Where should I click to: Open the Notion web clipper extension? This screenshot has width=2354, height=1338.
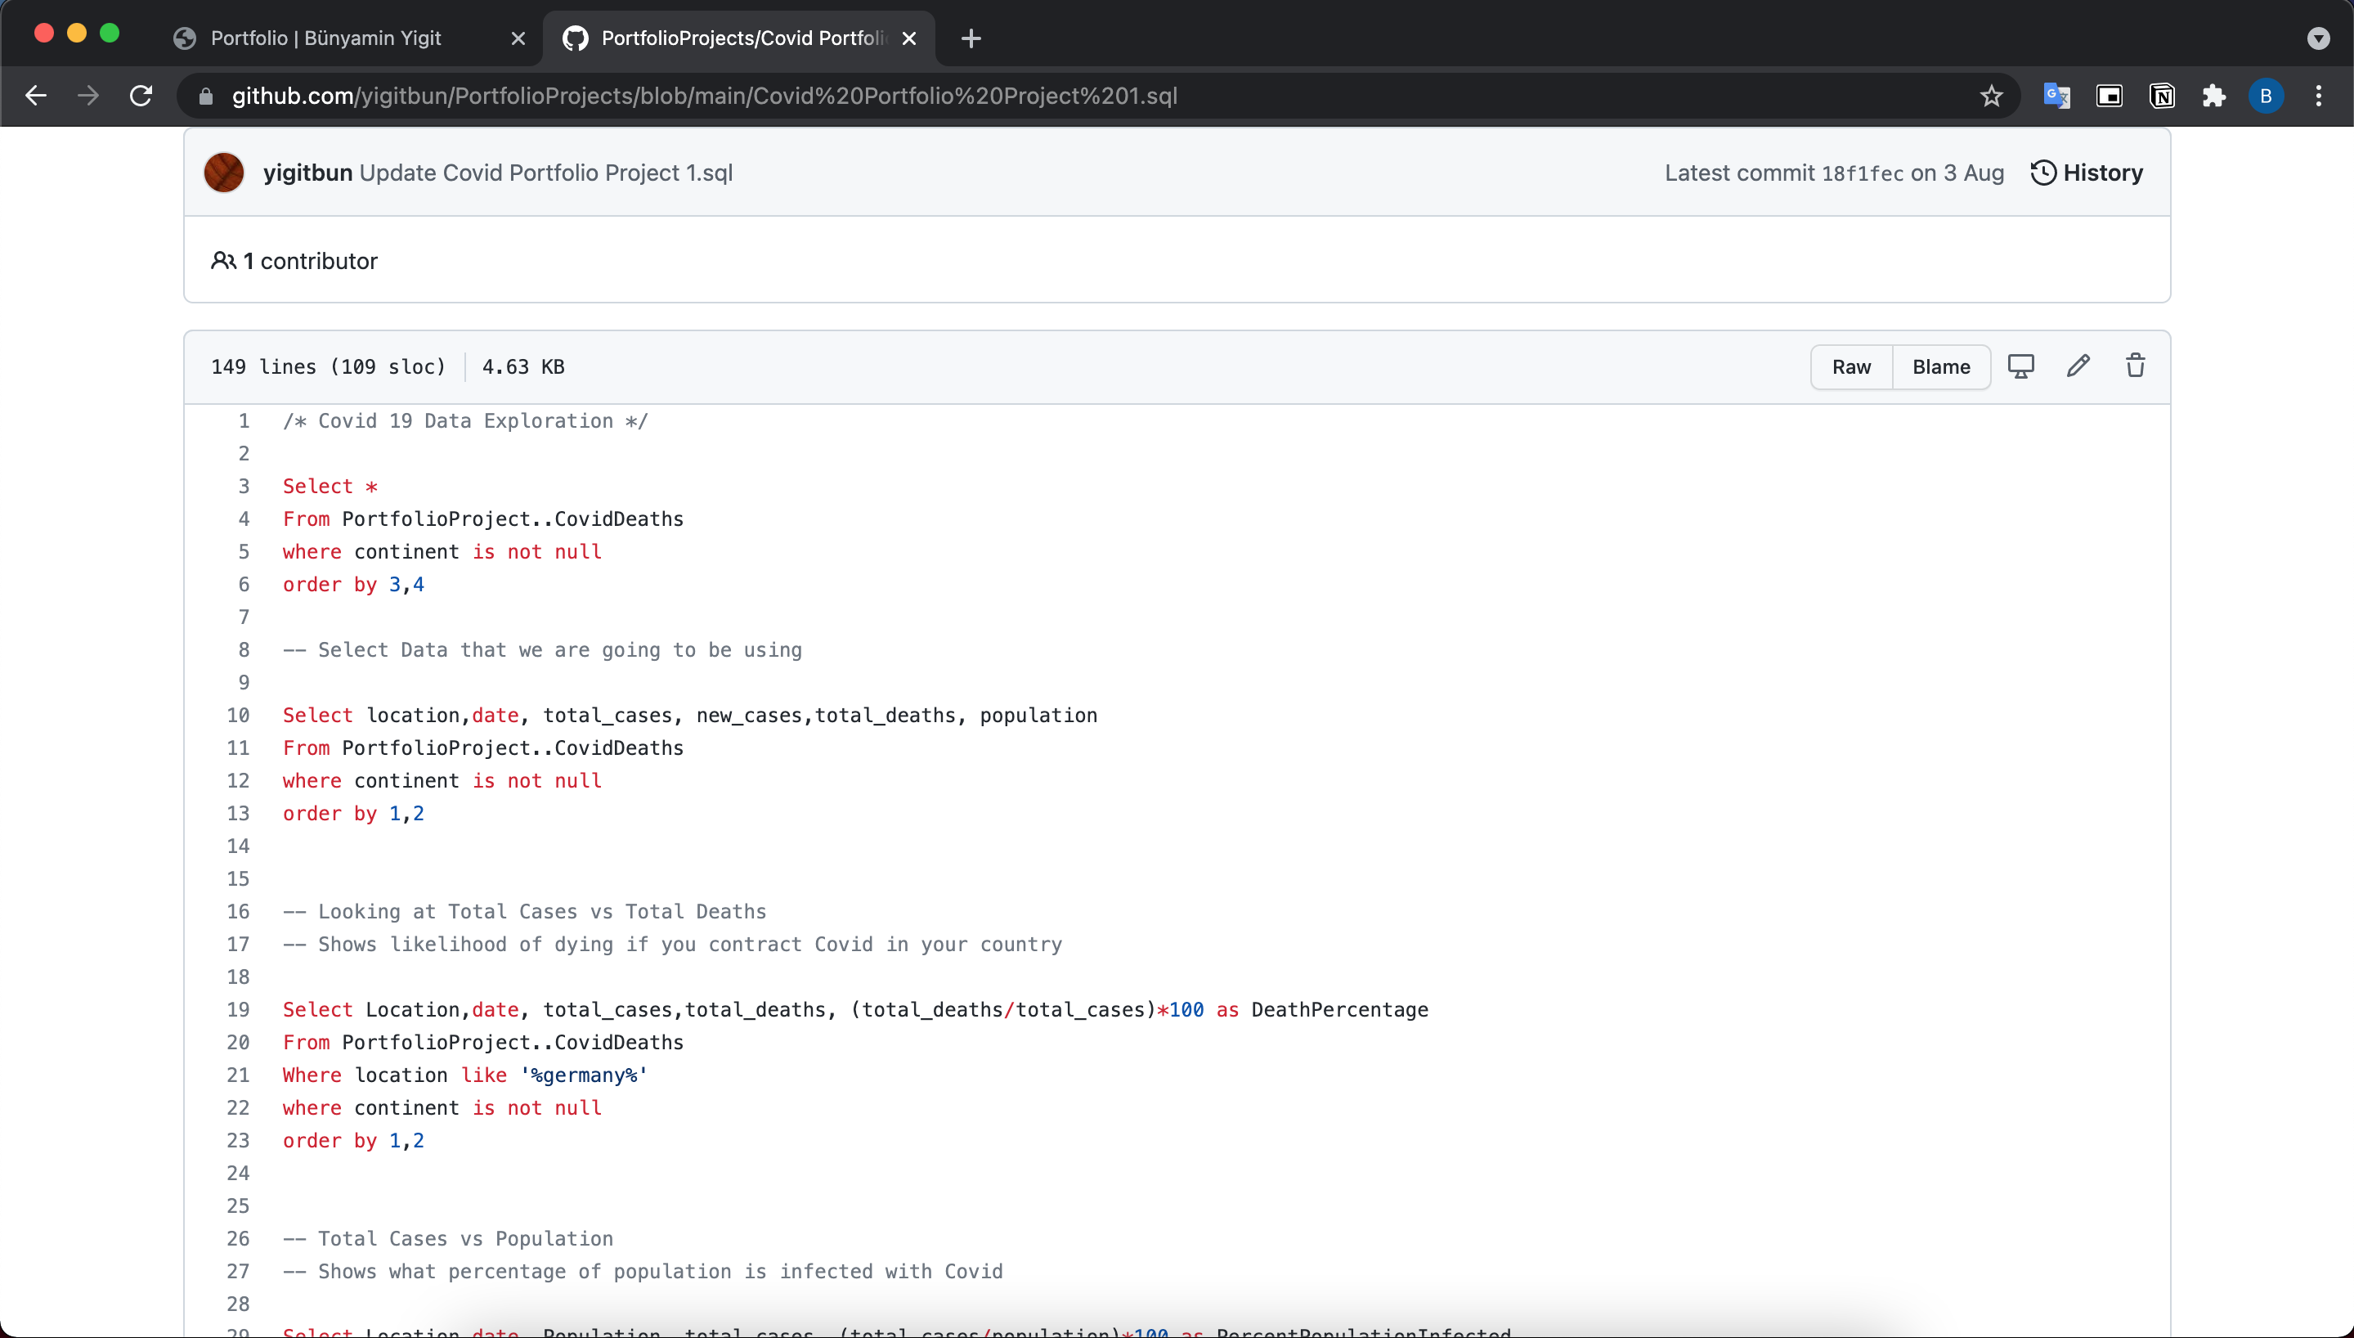point(2162,96)
